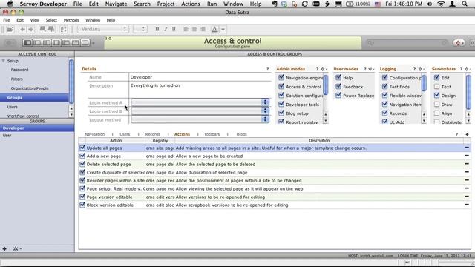The height and width of the screenshot is (267, 475).
Task: Select the second window layout icon
Action: point(37,43)
